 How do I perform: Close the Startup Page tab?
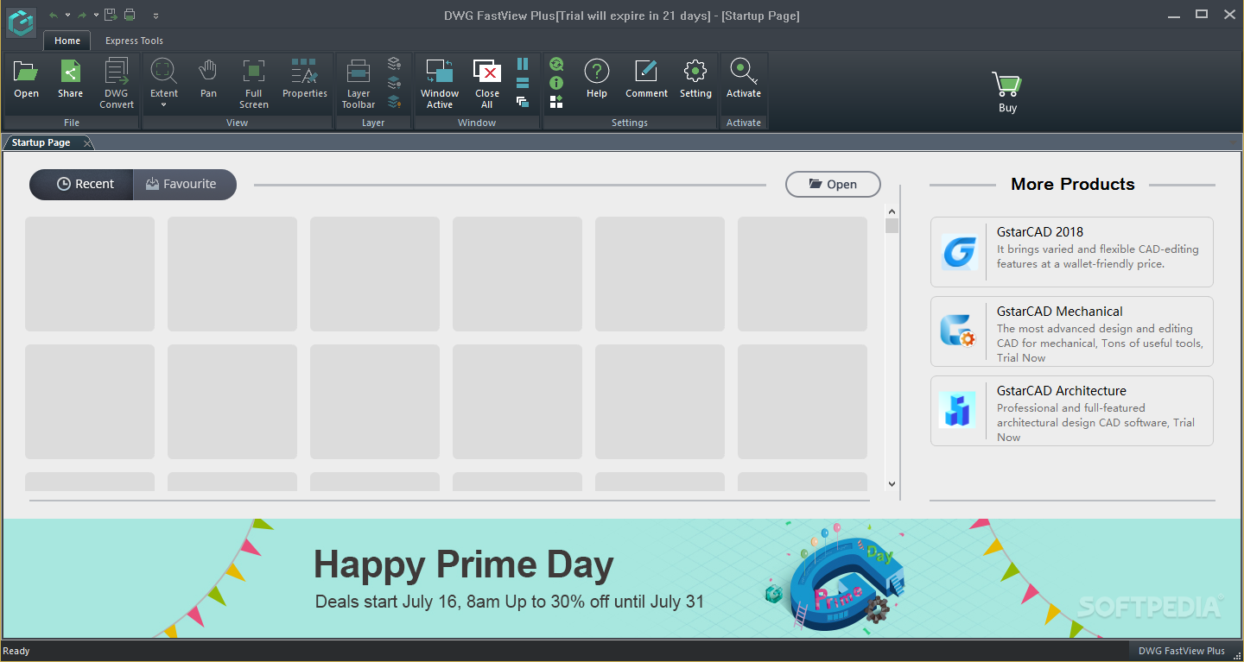(x=88, y=143)
